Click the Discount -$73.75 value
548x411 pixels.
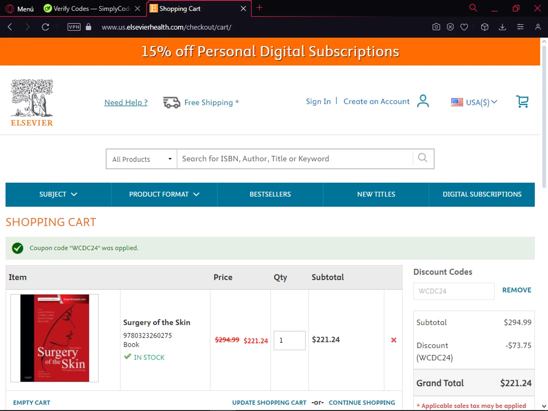(x=518, y=345)
